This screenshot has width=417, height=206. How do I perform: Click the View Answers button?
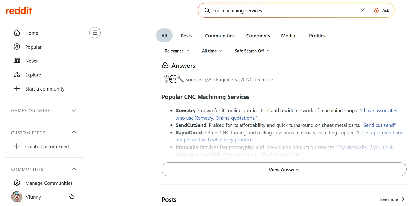click(284, 169)
